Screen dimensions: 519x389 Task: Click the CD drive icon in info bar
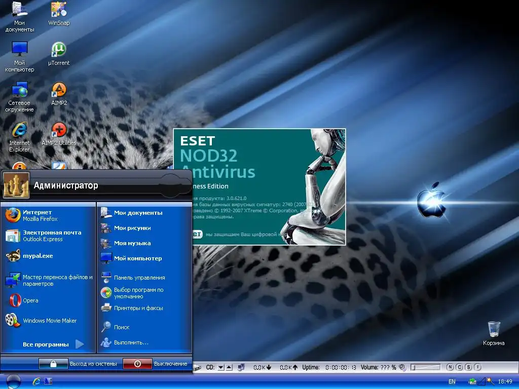tap(198, 368)
